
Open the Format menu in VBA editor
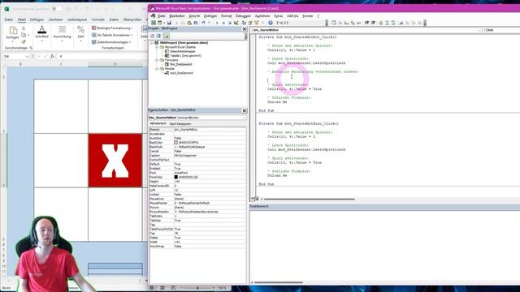click(x=226, y=16)
